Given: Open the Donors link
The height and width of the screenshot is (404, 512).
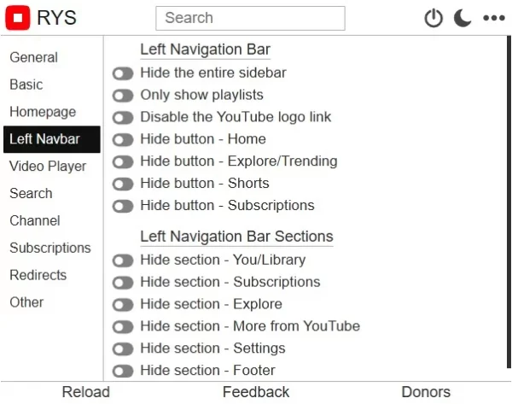Looking at the screenshot, I should coord(426,392).
